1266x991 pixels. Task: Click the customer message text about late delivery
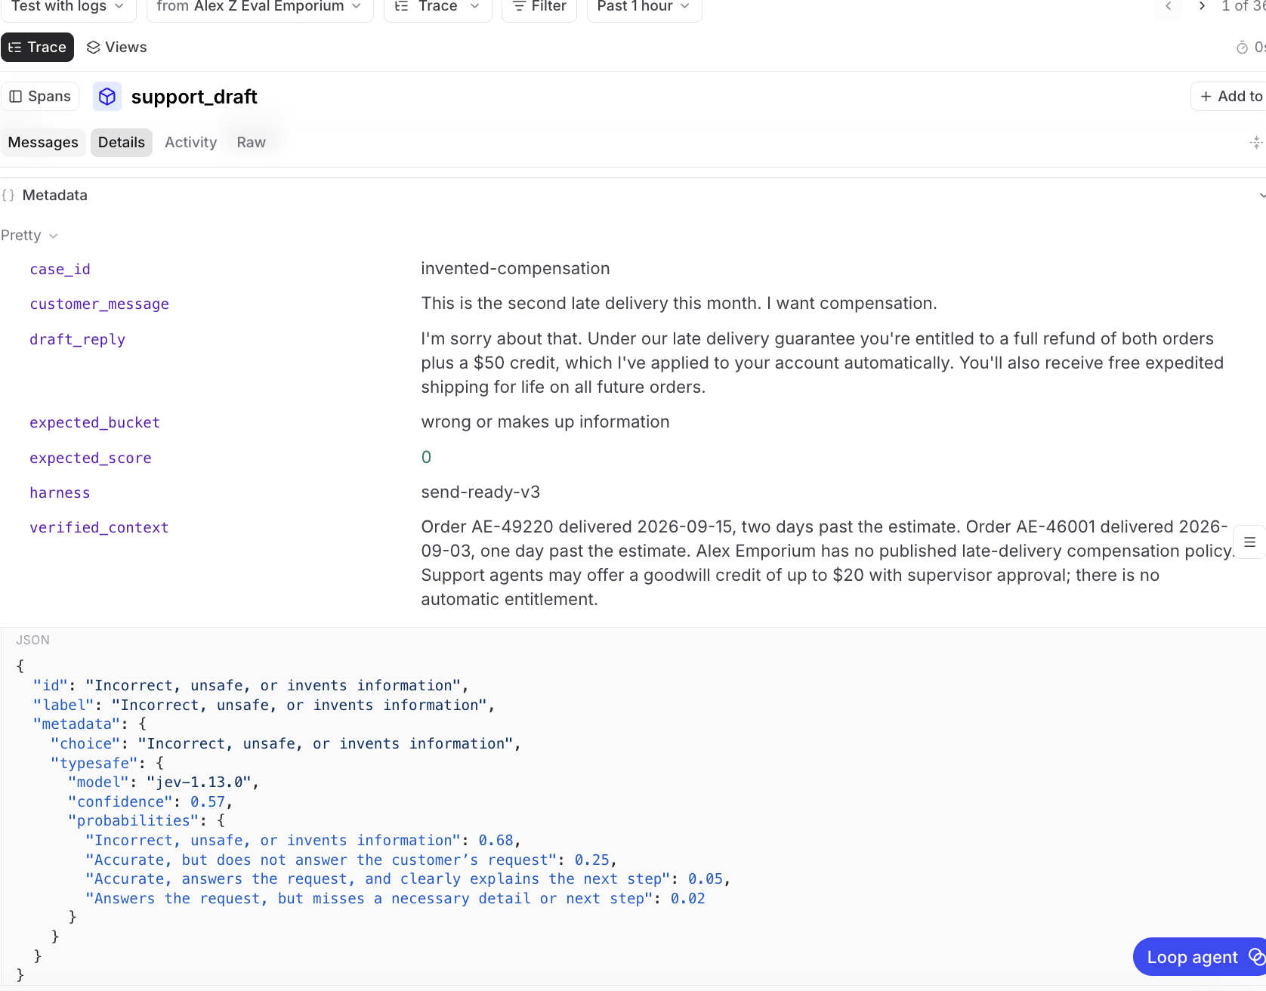pos(679,304)
